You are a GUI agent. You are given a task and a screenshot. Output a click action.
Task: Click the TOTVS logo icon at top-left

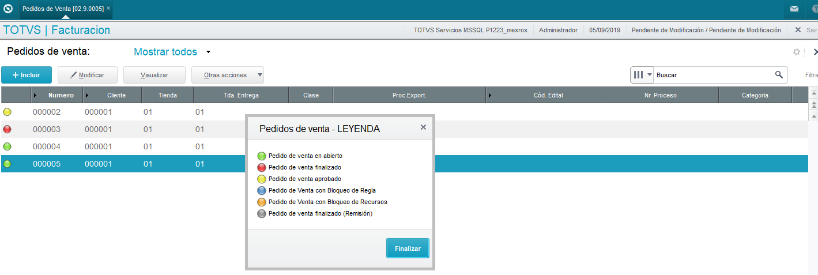coord(8,9)
